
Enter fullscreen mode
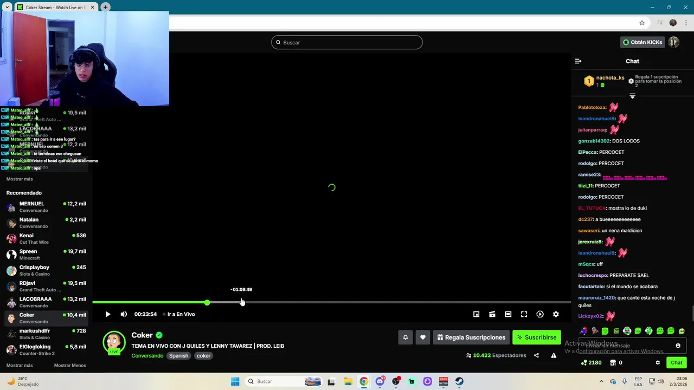tap(524, 314)
